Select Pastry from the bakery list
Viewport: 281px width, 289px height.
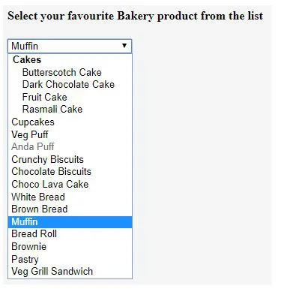(70, 259)
